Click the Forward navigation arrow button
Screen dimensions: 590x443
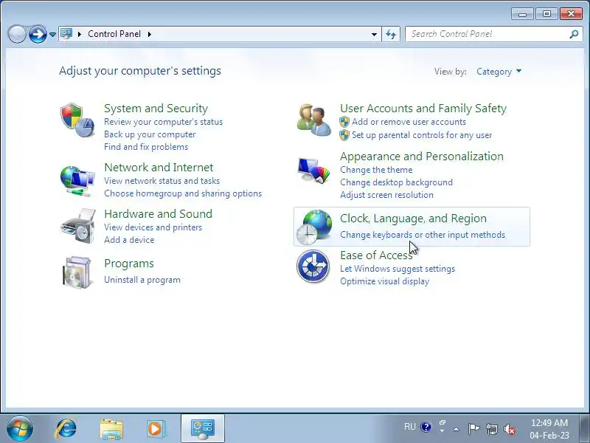(x=38, y=34)
